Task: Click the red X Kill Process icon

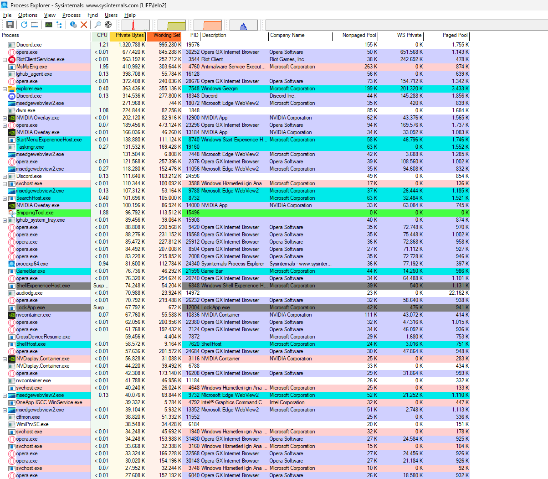Action: click(x=84, y=25)
